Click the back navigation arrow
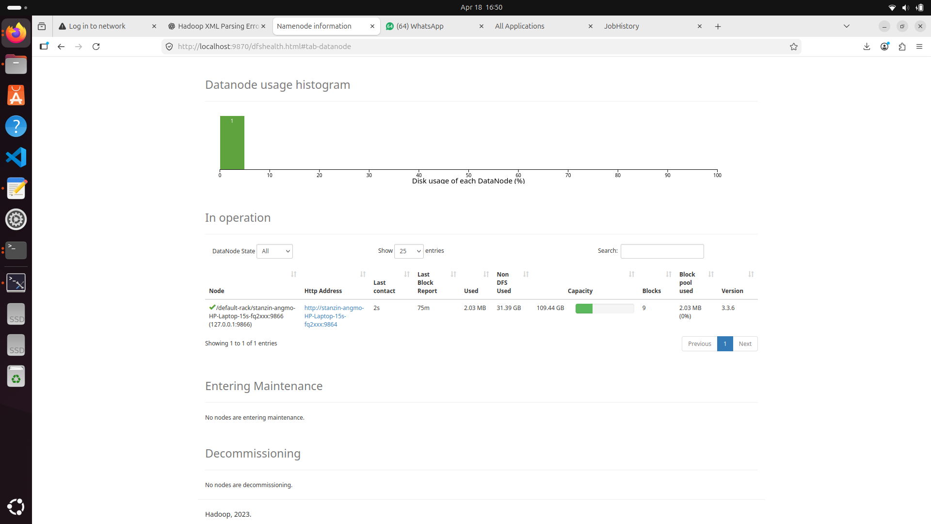 61,46
